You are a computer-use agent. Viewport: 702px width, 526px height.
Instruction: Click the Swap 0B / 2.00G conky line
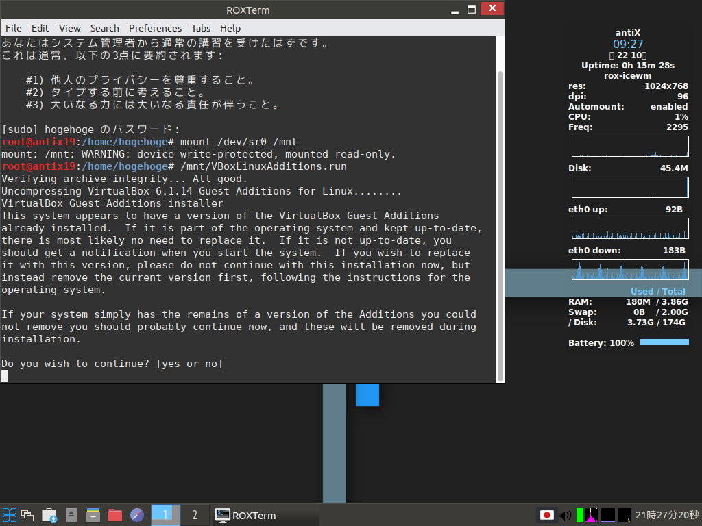628,312
